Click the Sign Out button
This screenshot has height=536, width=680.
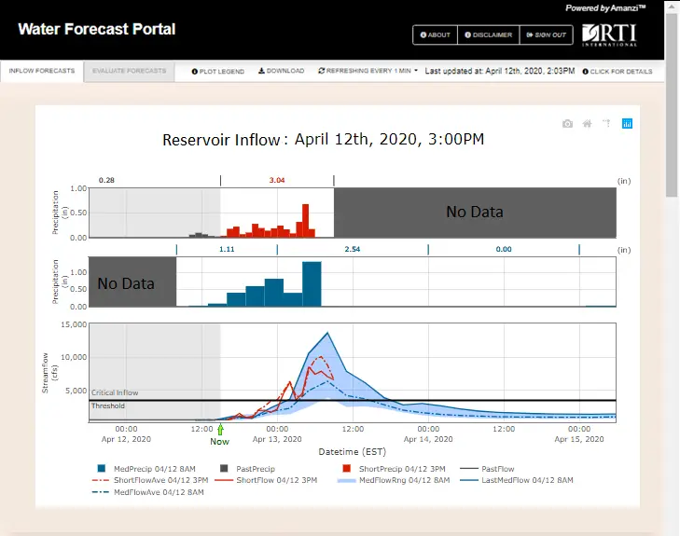click(x=546, y=34)
